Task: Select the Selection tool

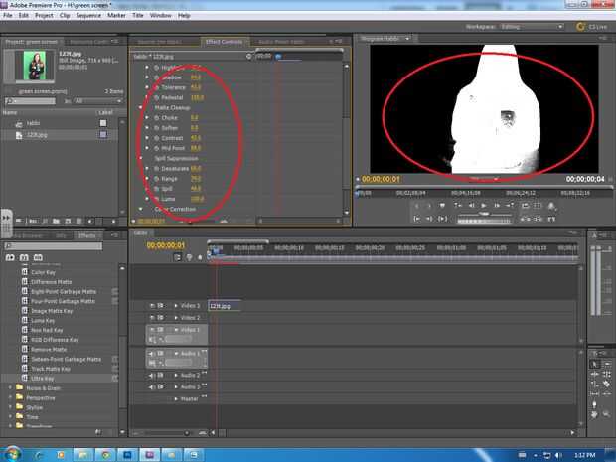Action: (594, 365)
